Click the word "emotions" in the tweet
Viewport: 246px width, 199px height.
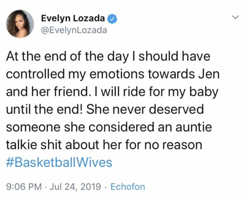(x=117, y=74)
